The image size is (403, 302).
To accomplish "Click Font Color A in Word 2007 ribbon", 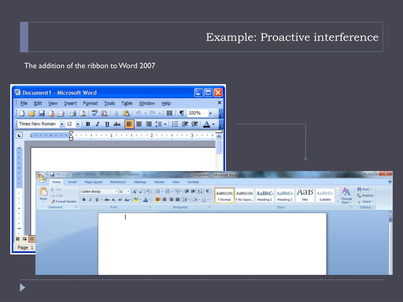I will (x=146, y=200).
